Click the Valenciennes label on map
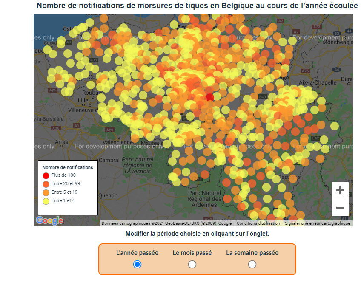The height and width of the screenshot is (282, 361). click(119, 142)
